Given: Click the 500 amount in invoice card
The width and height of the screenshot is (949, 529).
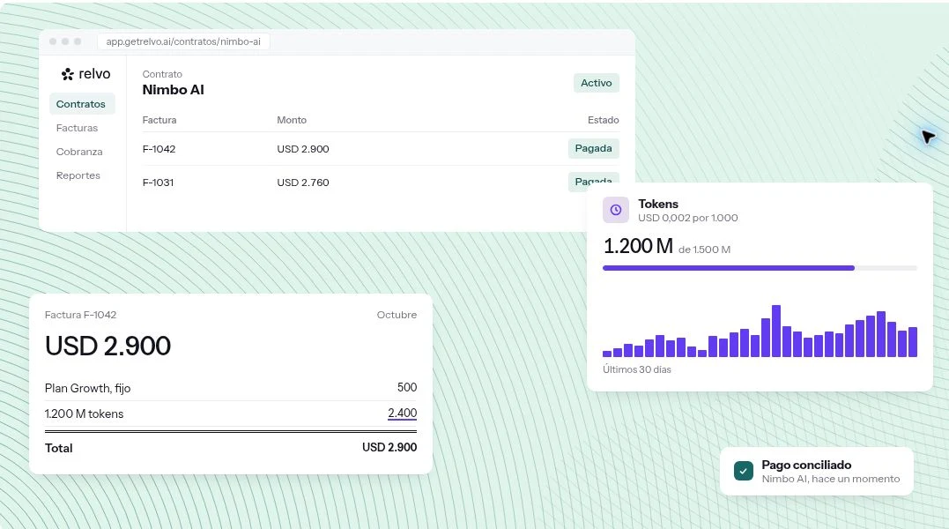Looking at the screenshot, I should [x=407, y=387].
